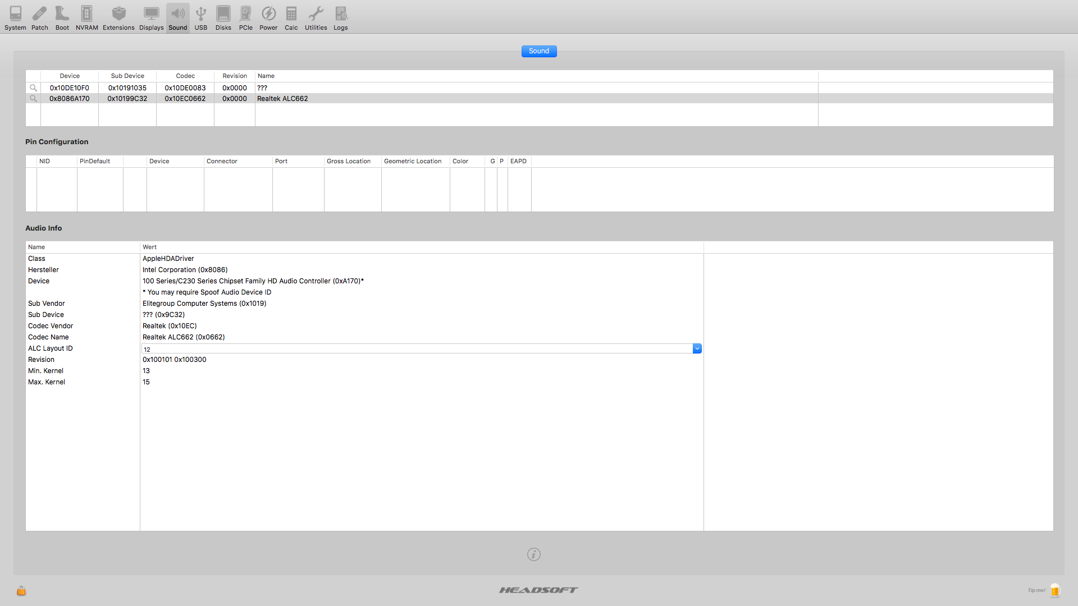Expand the ALC Layout ID dropdown

697,348
